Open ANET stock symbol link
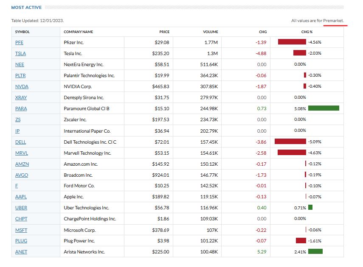 [x=21, y=252]
